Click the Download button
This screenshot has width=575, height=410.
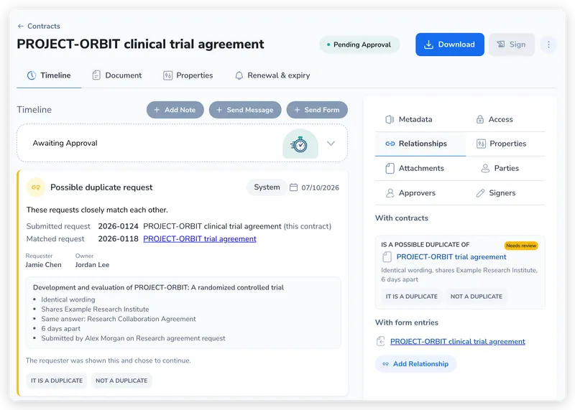point(450,45)
